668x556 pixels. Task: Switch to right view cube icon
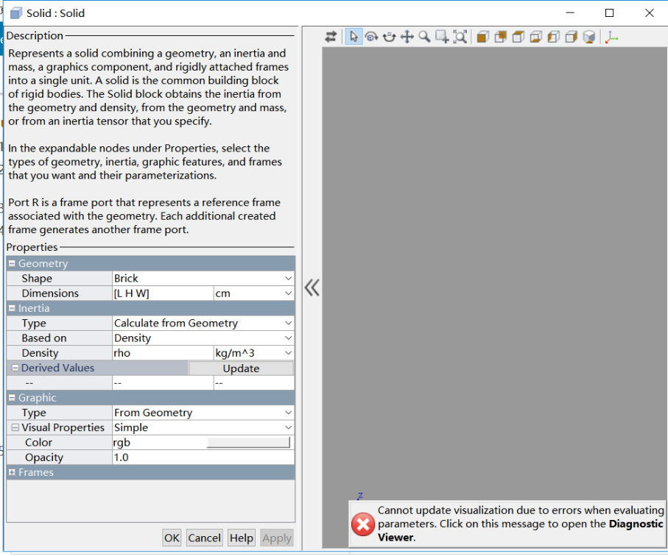tap(572, 37)
